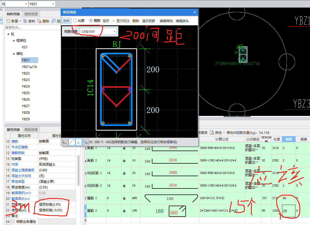Collapse the 框架柱 tree node
This screenshot has height=225, width=310.
tap(14, 41)
